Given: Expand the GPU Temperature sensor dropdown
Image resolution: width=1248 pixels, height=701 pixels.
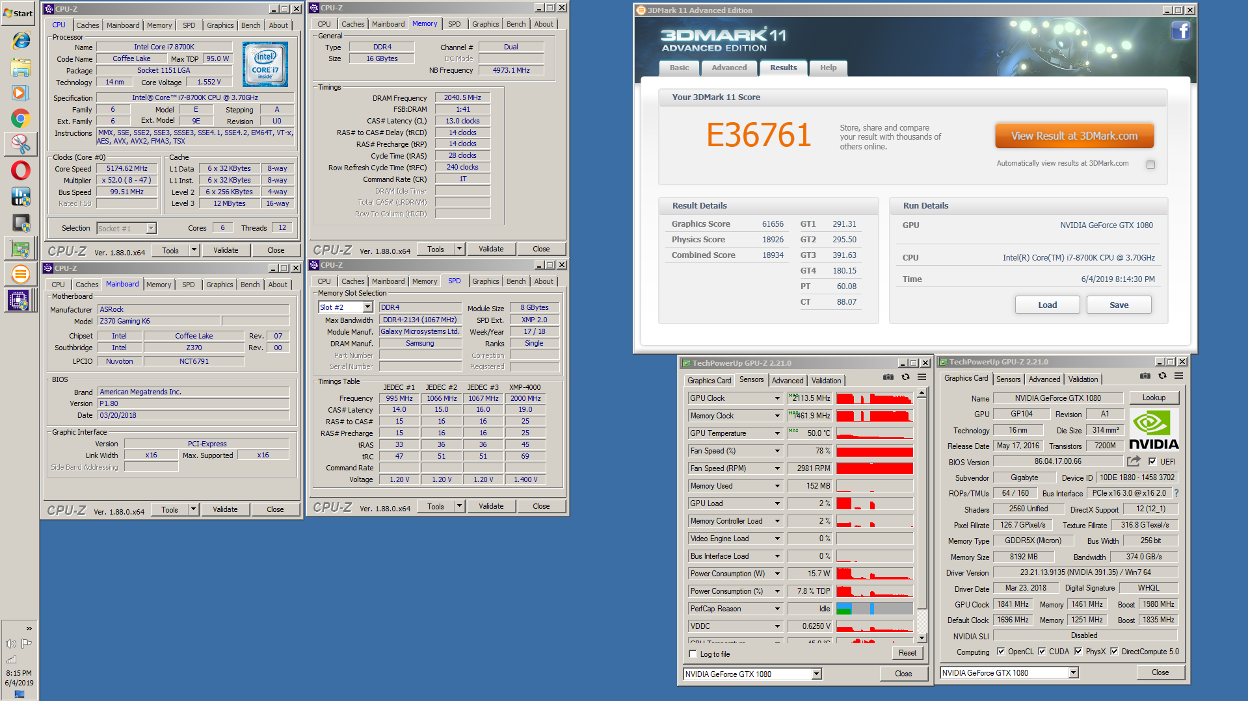Looking at the screenshot, I should [x=777, y=433].
